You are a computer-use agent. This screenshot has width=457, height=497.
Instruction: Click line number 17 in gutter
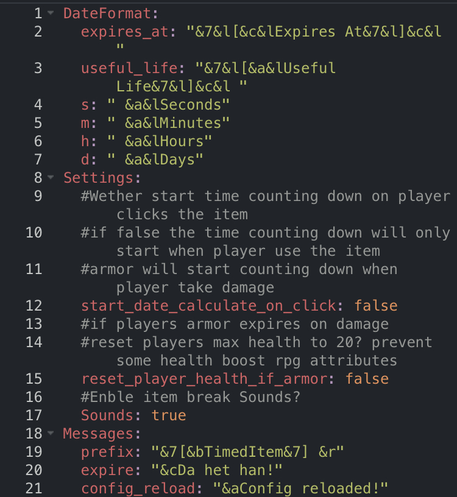(x=34, y=415)
